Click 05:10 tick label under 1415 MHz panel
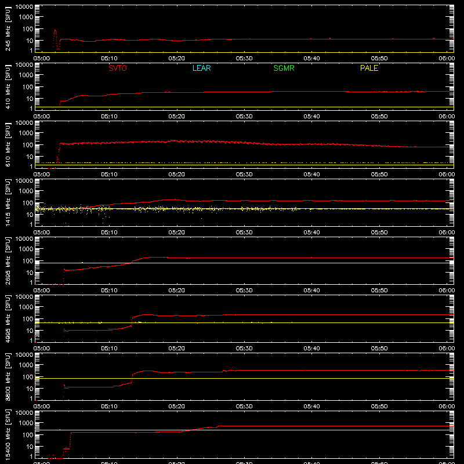 pos(109,233)
